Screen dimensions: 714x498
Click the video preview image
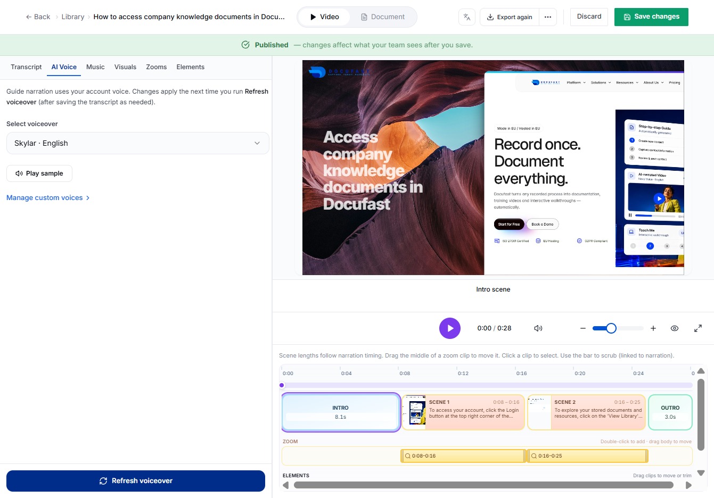click(x=493, y=168)
